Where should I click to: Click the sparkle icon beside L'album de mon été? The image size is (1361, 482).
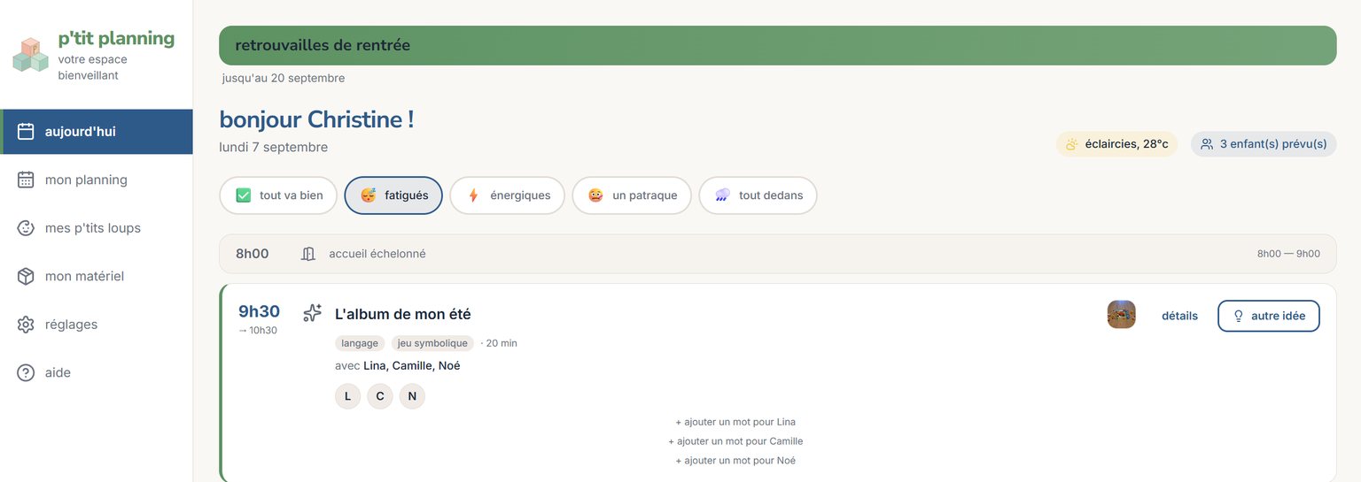[x=312, y=313]
